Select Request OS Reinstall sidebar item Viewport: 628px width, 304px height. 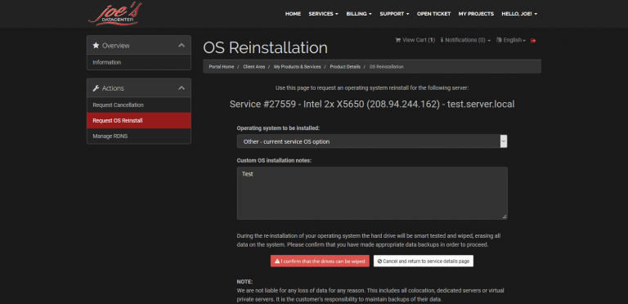[x=138, y=120]
